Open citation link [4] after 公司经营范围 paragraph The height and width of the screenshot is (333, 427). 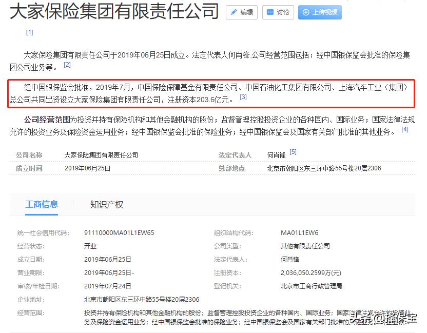406,130
